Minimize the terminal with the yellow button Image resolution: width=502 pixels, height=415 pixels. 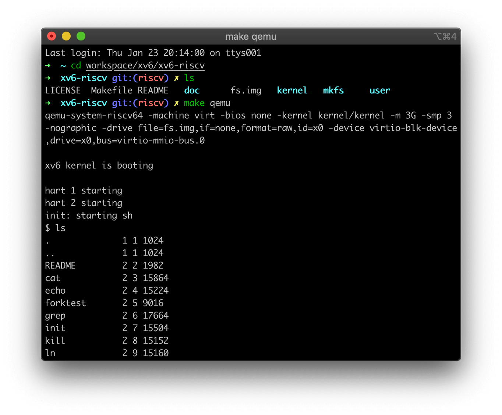coord(66,36)
